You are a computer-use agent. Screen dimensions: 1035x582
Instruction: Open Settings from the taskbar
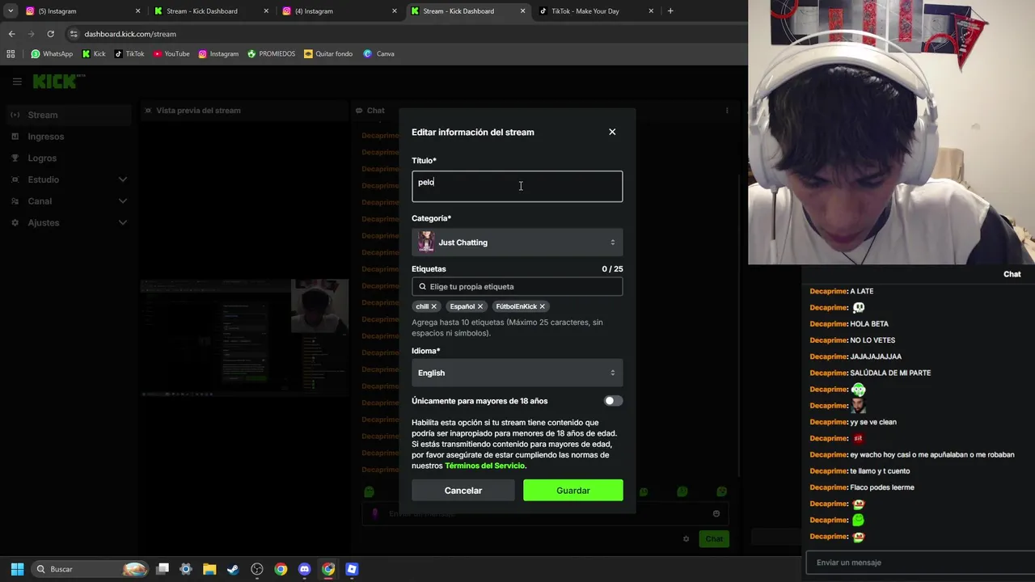(x=186, y=569)
